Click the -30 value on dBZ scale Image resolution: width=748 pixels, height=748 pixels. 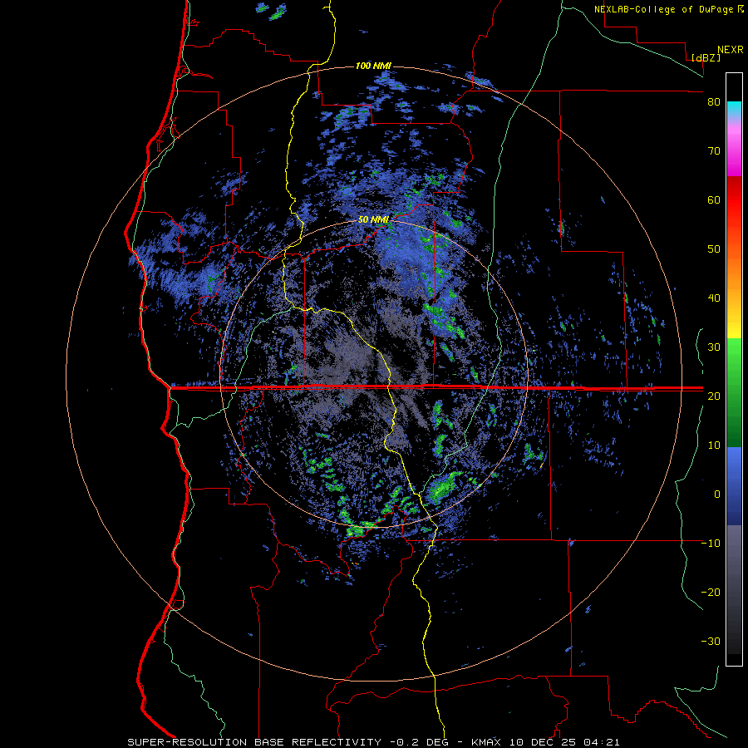(711, 641)
